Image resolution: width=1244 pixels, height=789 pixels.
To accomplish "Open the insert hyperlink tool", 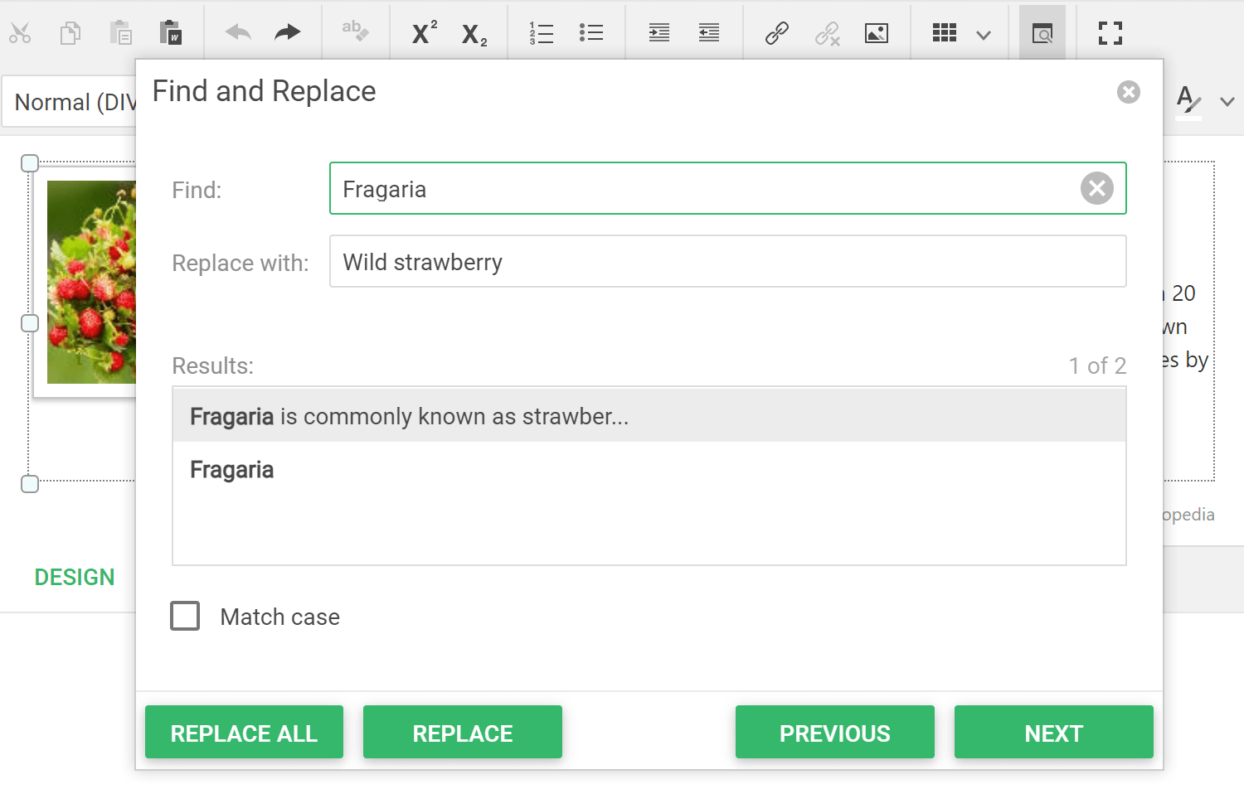I will [777, 33].
